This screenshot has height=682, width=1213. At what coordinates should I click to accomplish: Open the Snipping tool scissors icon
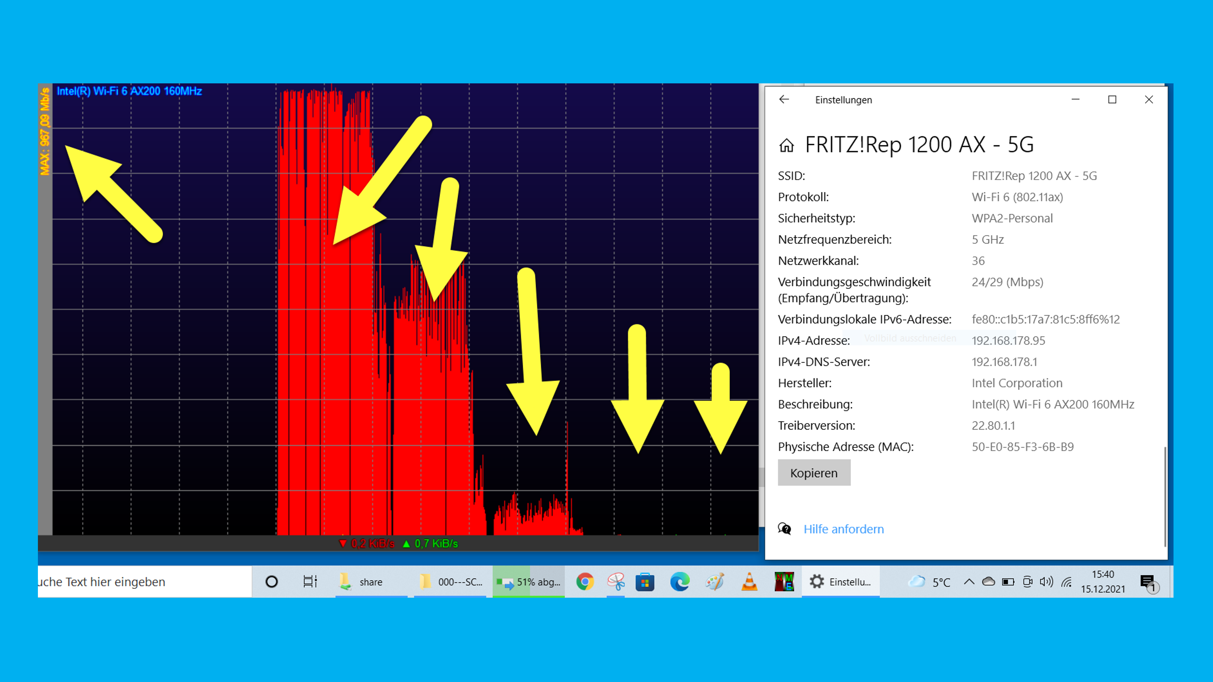pos(615,582)
